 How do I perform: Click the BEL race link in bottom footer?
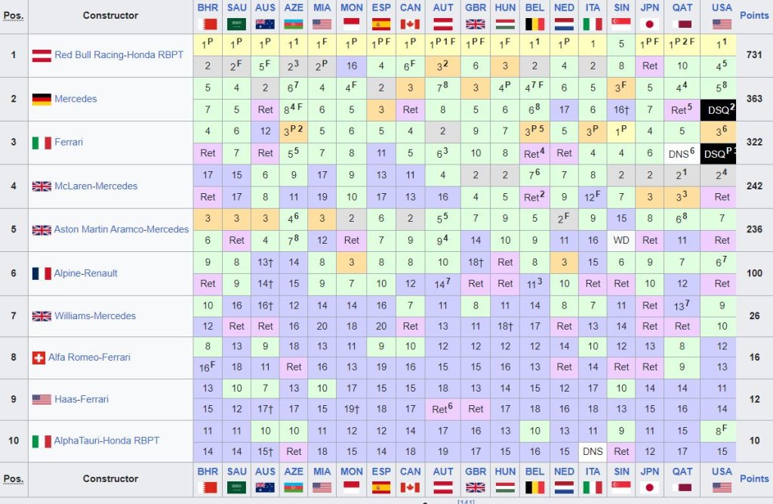click(x=534, y=471)
